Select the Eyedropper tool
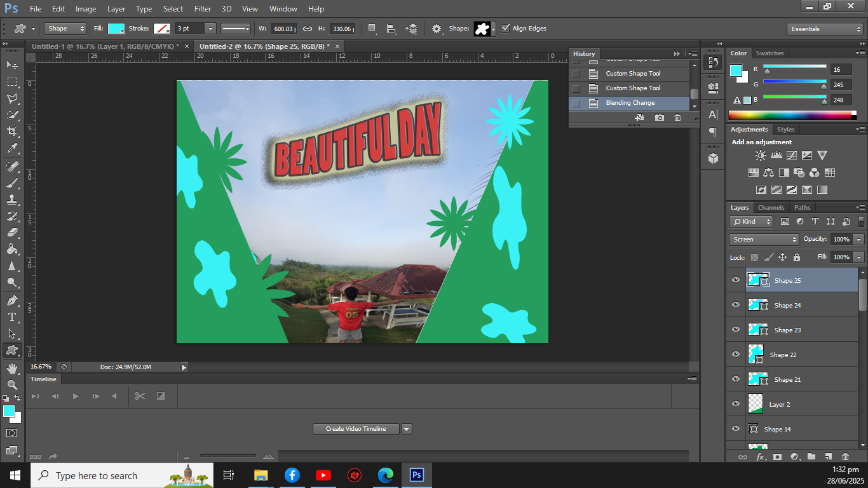 [12, 148]
